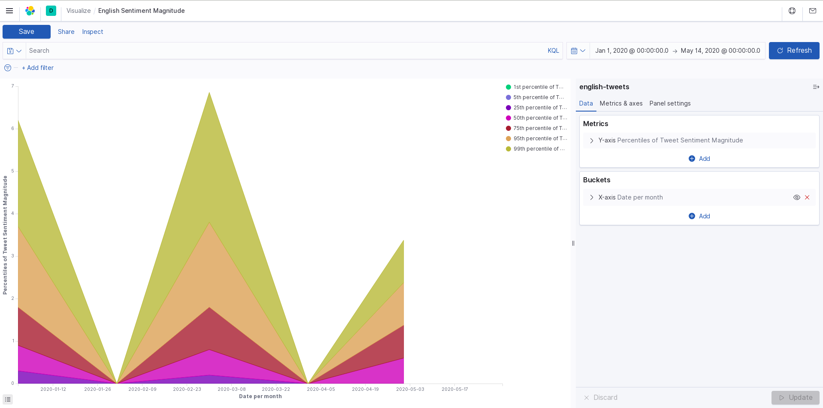The image size is (823, 408).
Task: Open the space selector D avatar
Action: (51, 11)
